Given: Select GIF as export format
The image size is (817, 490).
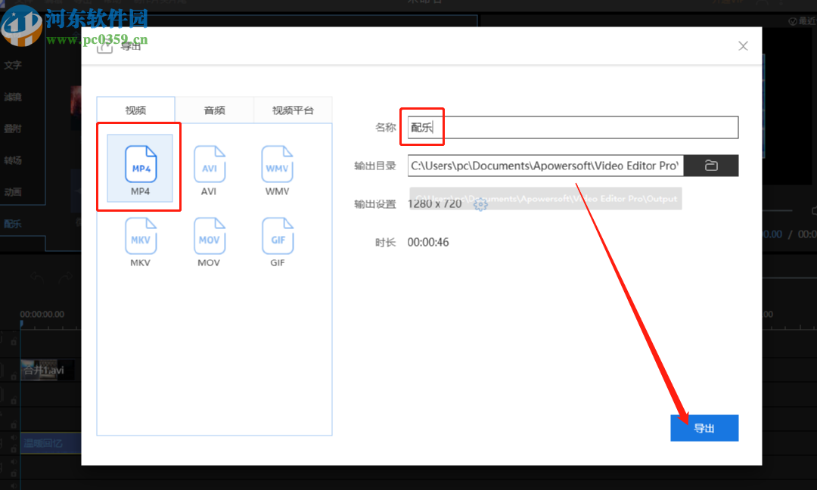Looking at the screenshot, I should (x=277, y=241).
